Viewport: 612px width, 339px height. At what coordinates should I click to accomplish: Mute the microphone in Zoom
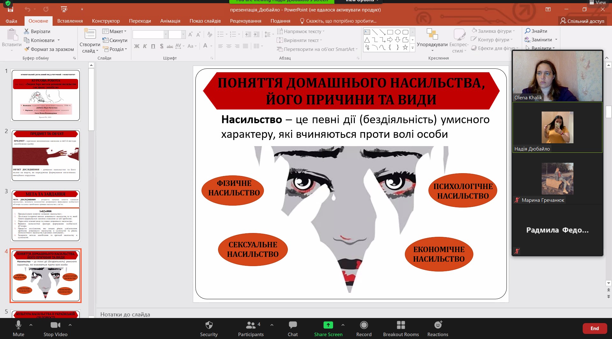(18, 328)
